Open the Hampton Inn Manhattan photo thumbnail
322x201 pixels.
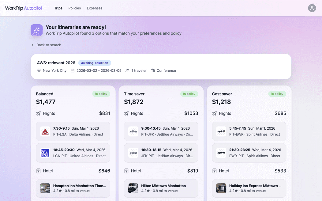[45, 188]
